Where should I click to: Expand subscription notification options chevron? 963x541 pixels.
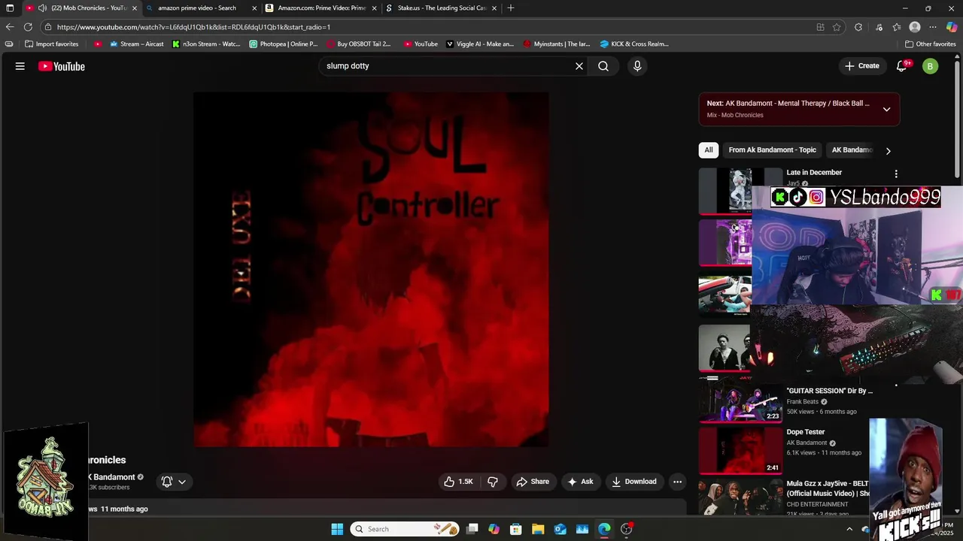(x=182, y=482)
